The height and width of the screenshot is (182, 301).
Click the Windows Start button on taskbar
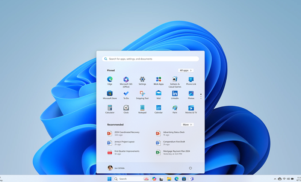(x=109, y=179)
